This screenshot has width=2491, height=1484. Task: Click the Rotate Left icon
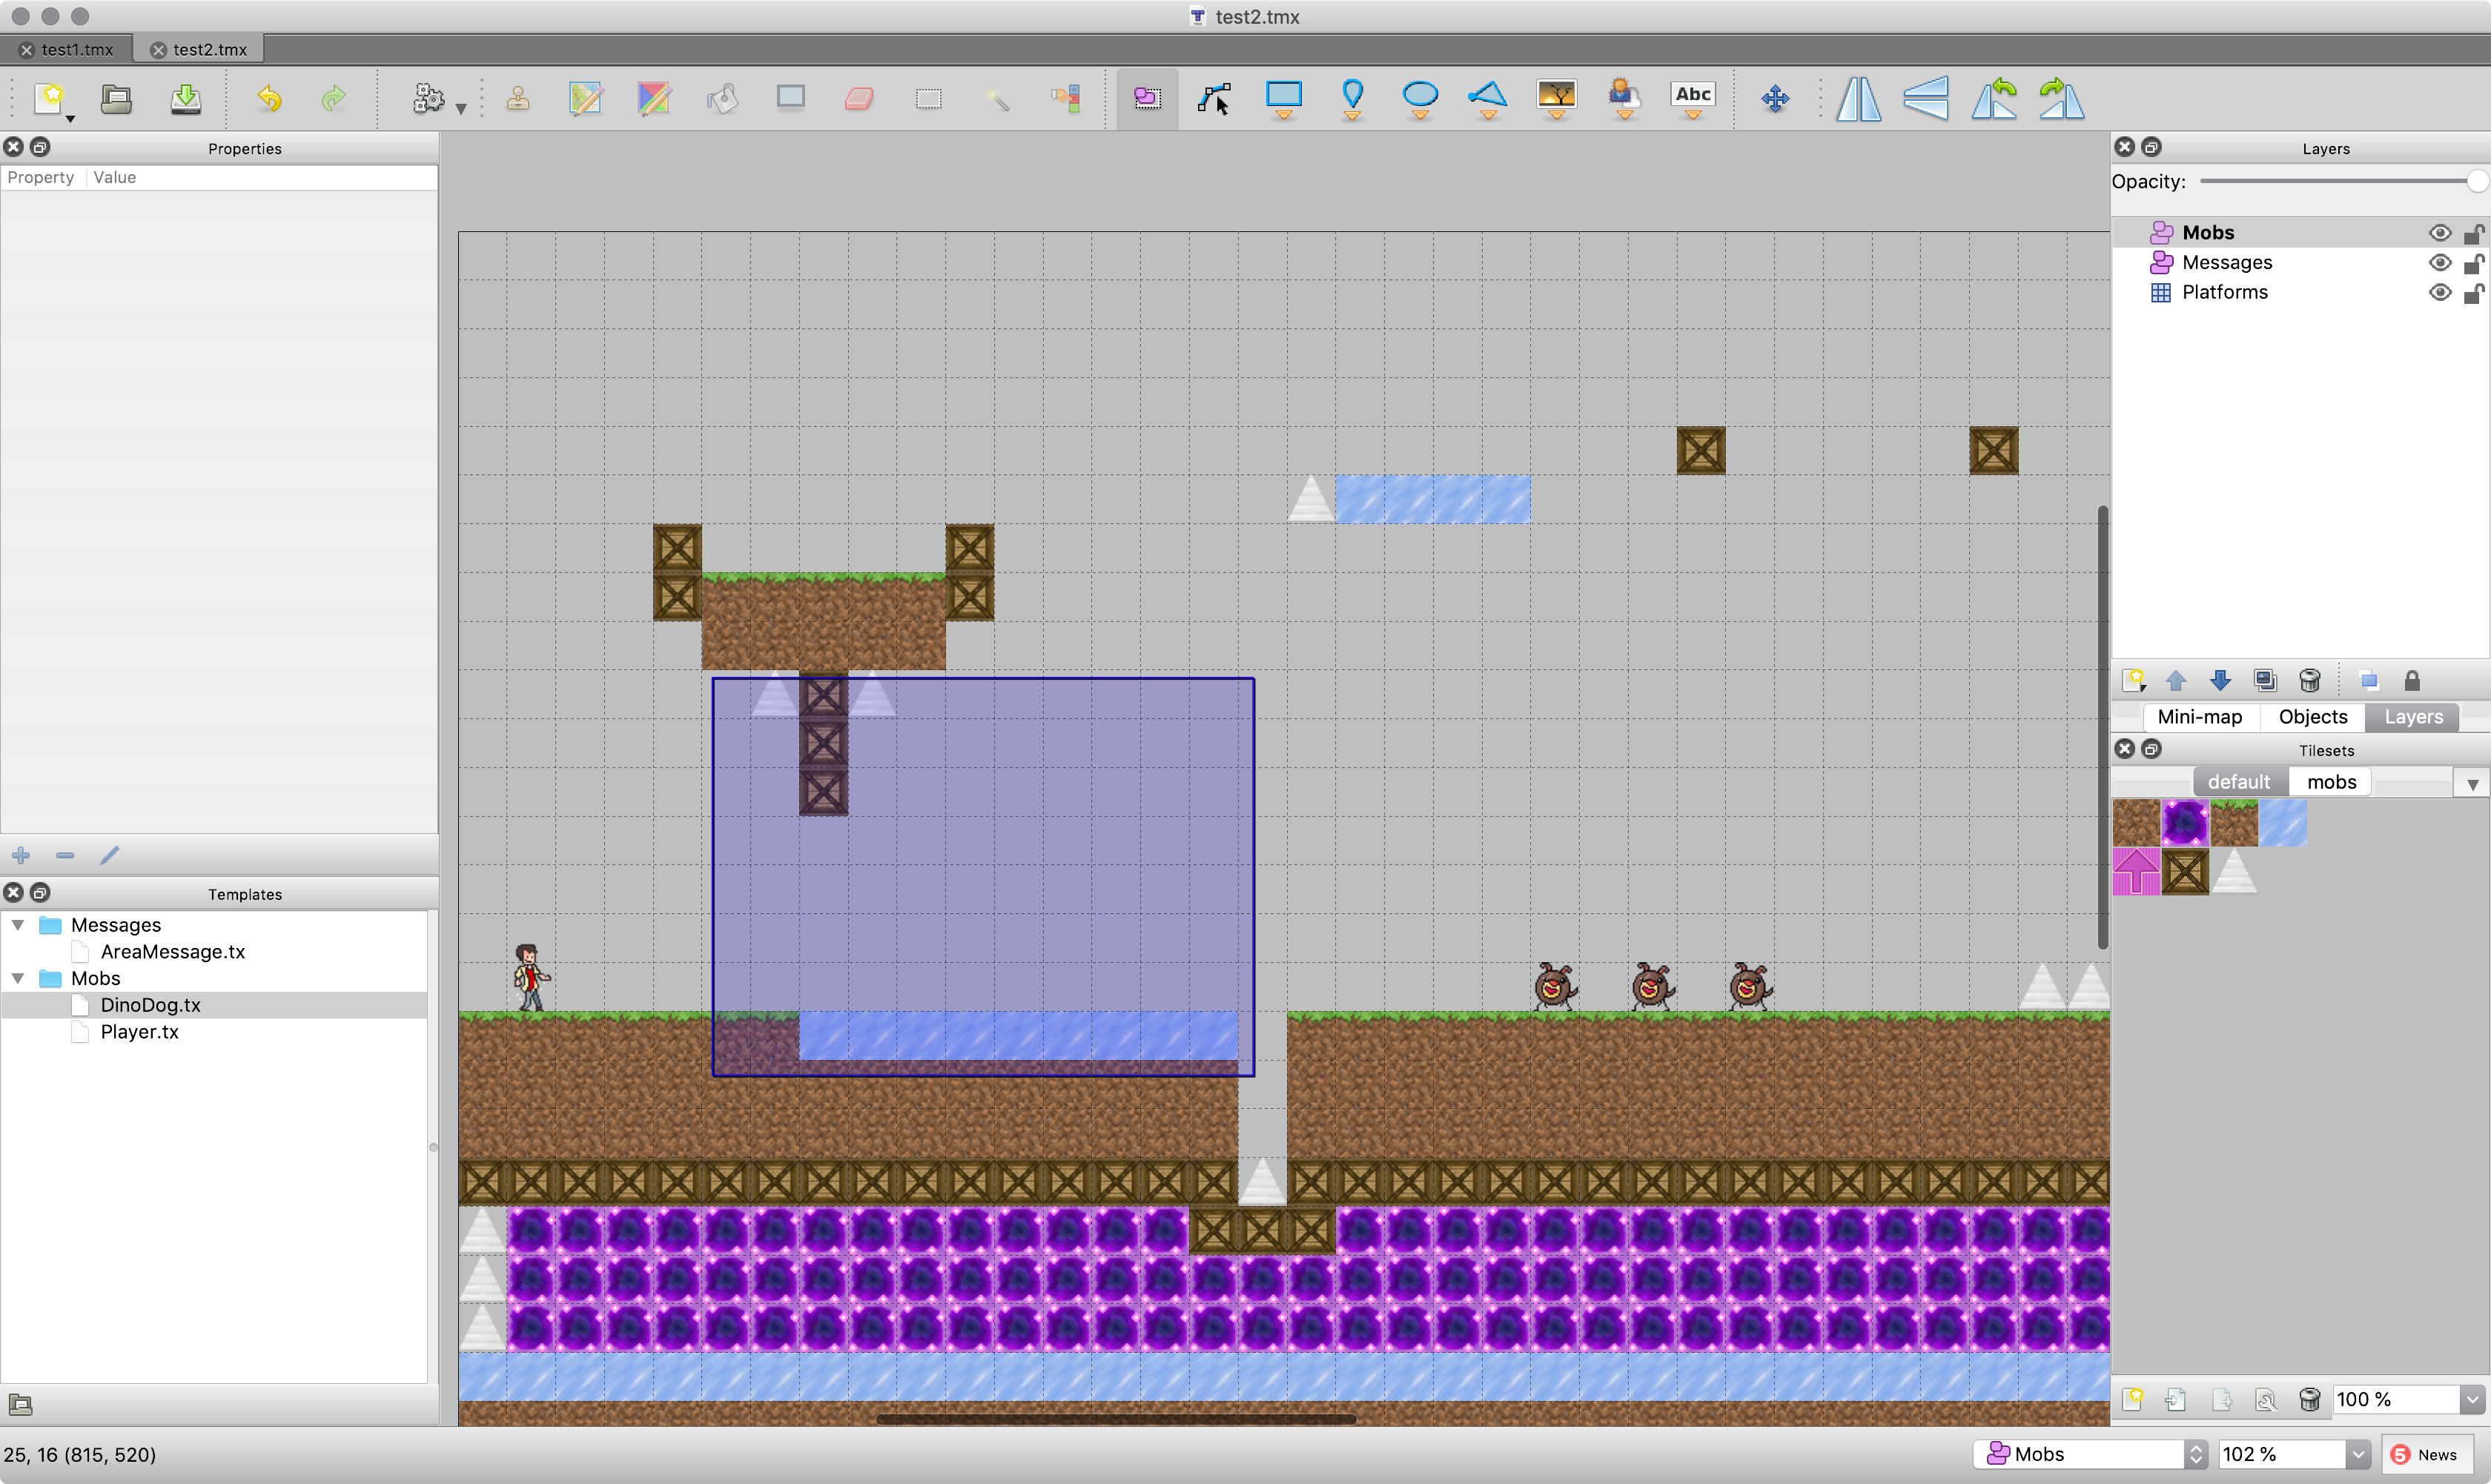(1994, 98)
